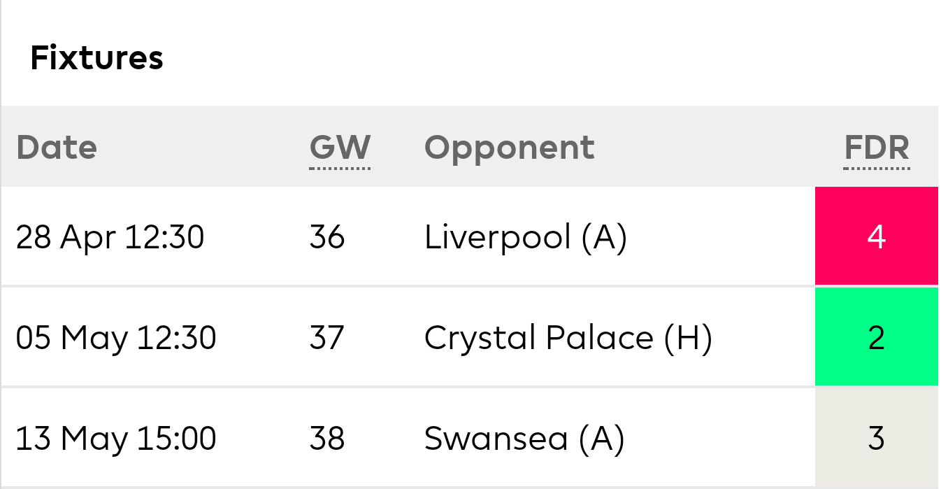Open the Swansea opponent name
The width and height of the screenshot is (941, 489).
(496, 439)
